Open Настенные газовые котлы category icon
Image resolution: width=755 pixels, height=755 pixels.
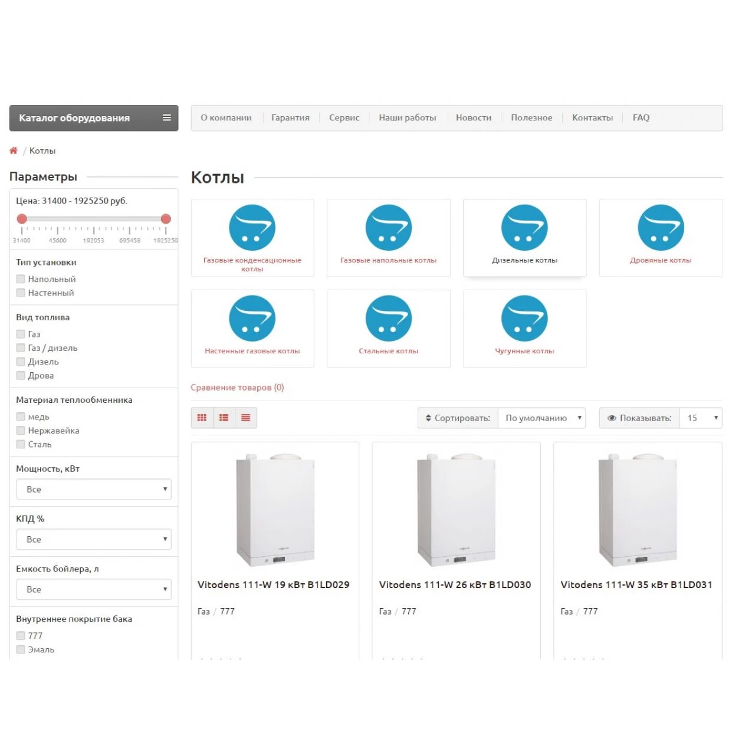pyautogui.click(x=252, y=319)
